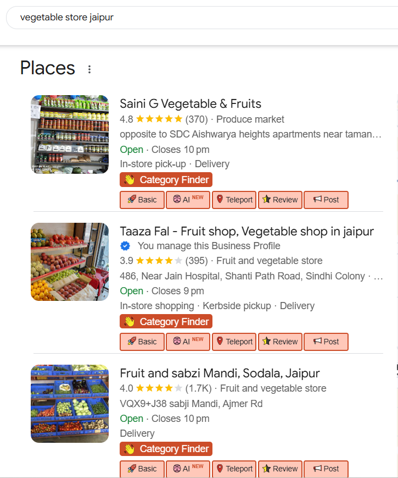Click the search box containing vegetable store jaipur
398x478 pixels.
198,18
